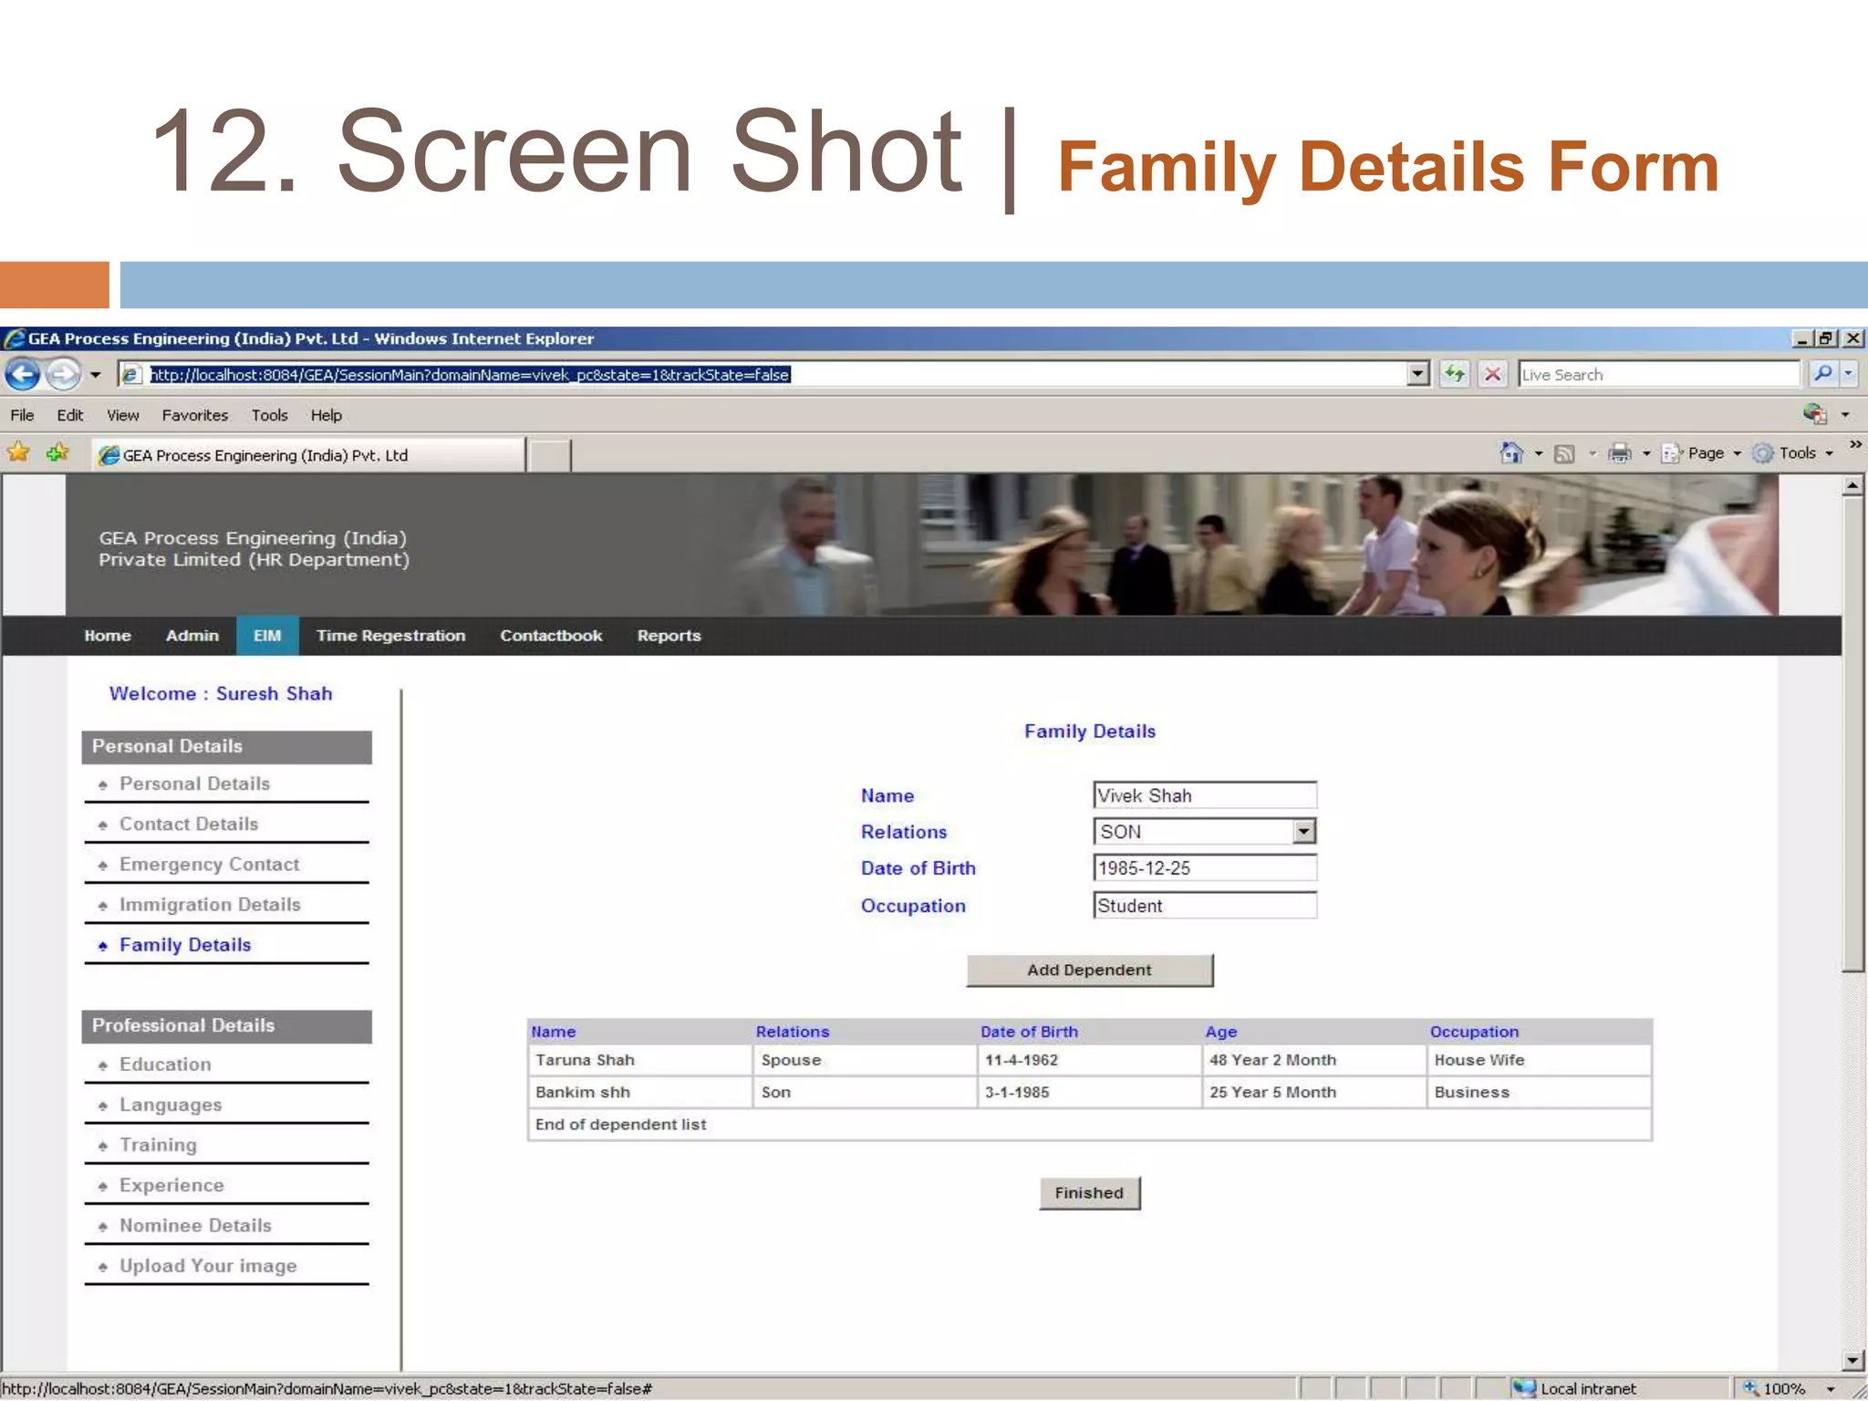Viewport: 1868px width, 1401px height.
Task: Expand the Relations dropdown
Action: pos(1303,831)
